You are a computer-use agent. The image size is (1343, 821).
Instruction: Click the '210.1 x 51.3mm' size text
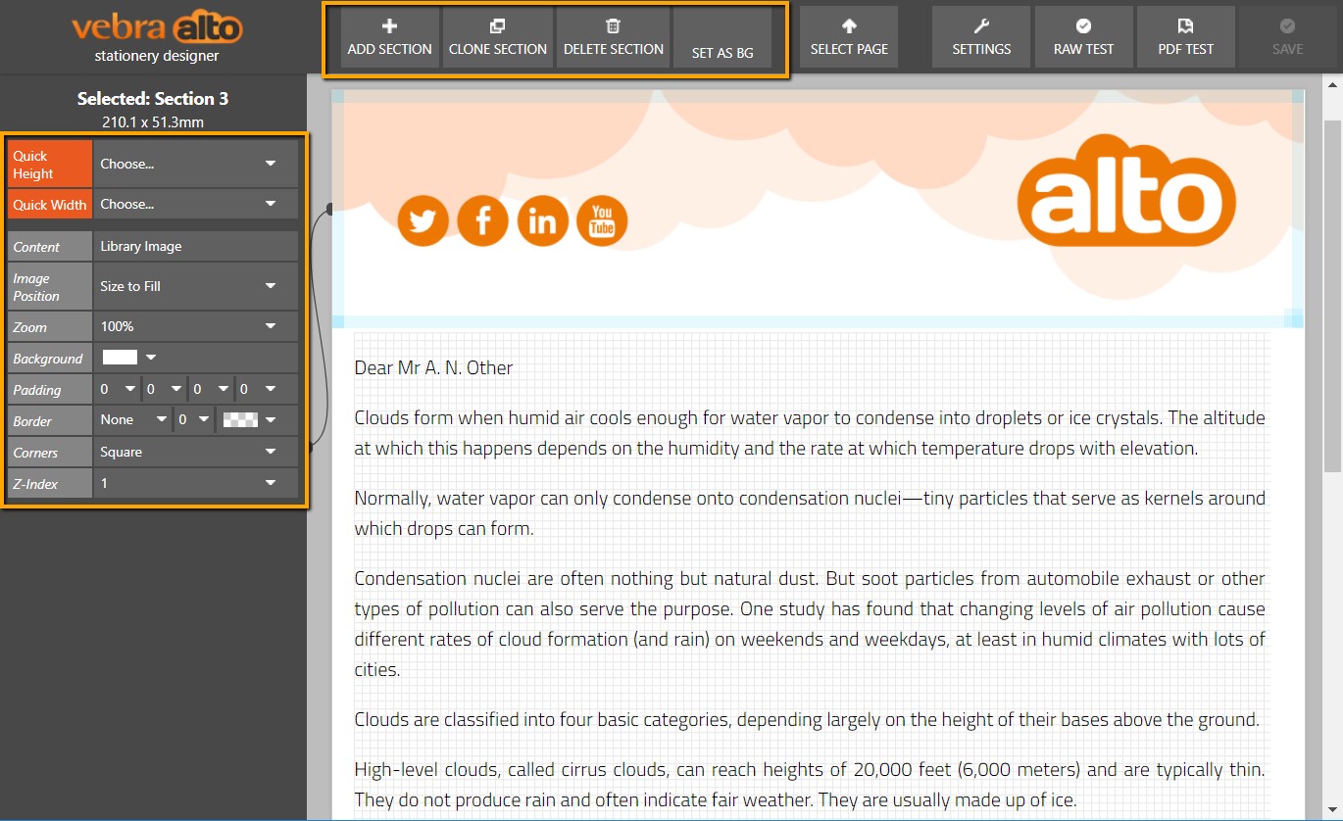tap(153, 122)
